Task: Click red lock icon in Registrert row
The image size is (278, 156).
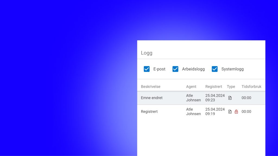Action: [x=236, y=112]
